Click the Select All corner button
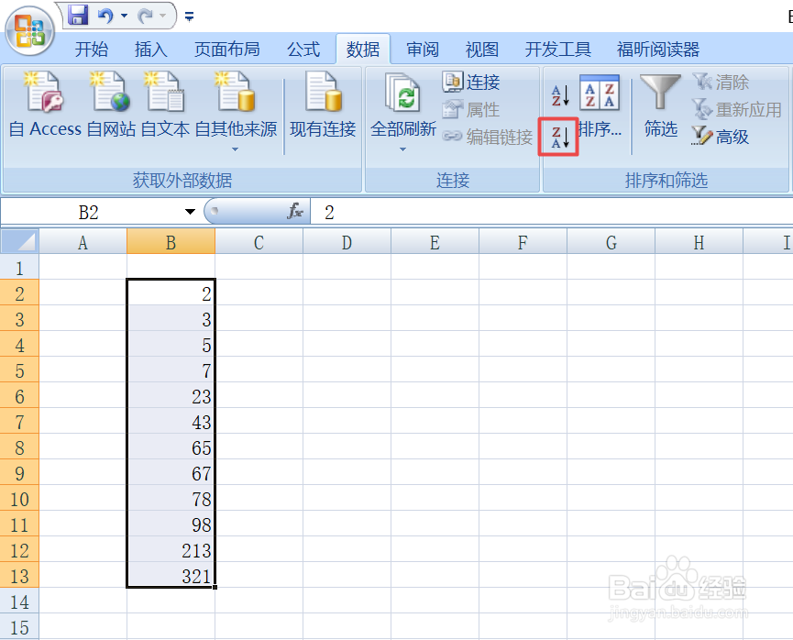This screenshot has width=793, height=640. pos(20,241)
